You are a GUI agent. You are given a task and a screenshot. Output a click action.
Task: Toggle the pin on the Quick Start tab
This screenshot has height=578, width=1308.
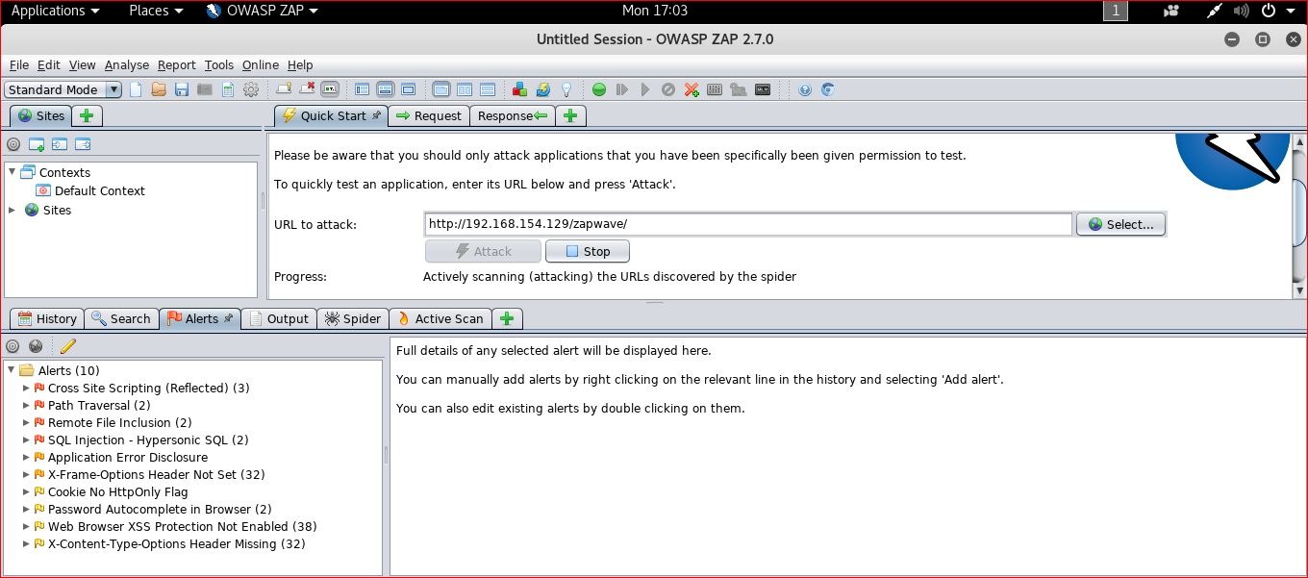pyautogui.click(x=376, y=115)
